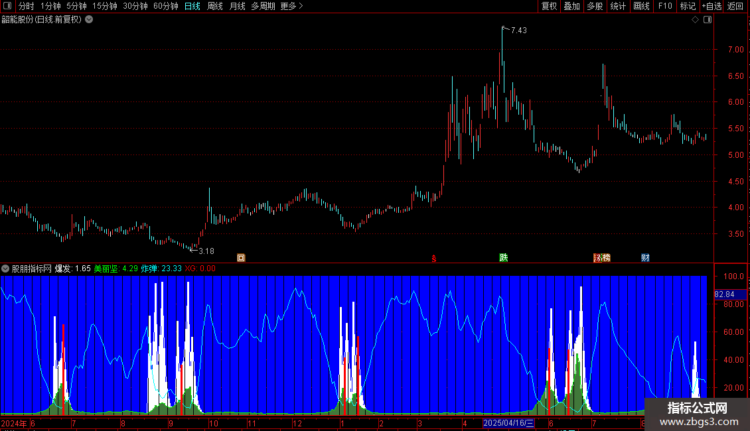Open the 多周期 multi-period view
Viewport: 750px width, 431px height.
coord(263,6)
